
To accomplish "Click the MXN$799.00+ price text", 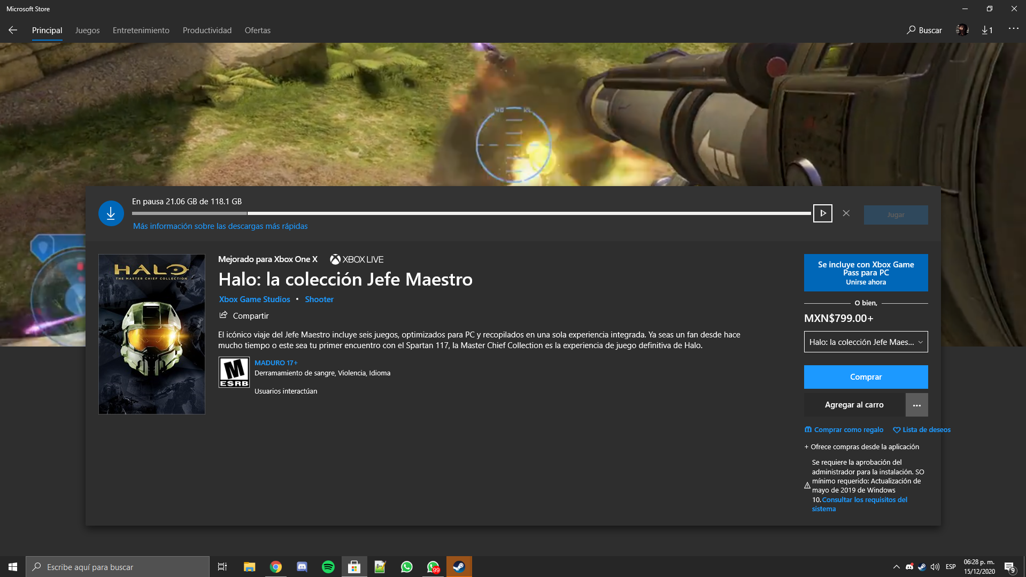I will tap(838, 318).
